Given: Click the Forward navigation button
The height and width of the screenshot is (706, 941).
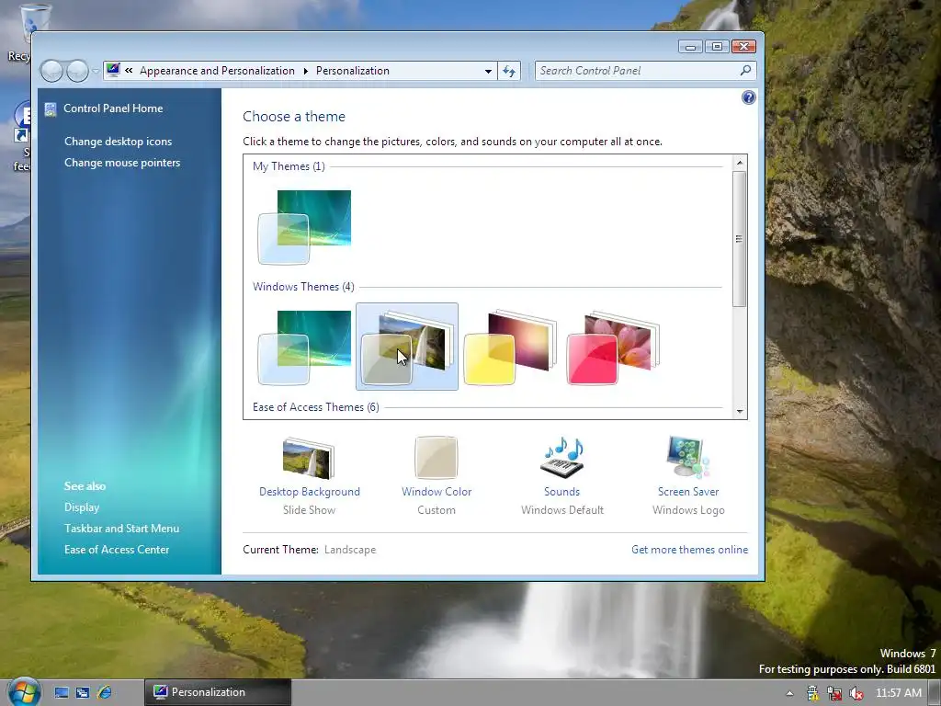Looking at the screenshot, I should [x=77, y=72].
